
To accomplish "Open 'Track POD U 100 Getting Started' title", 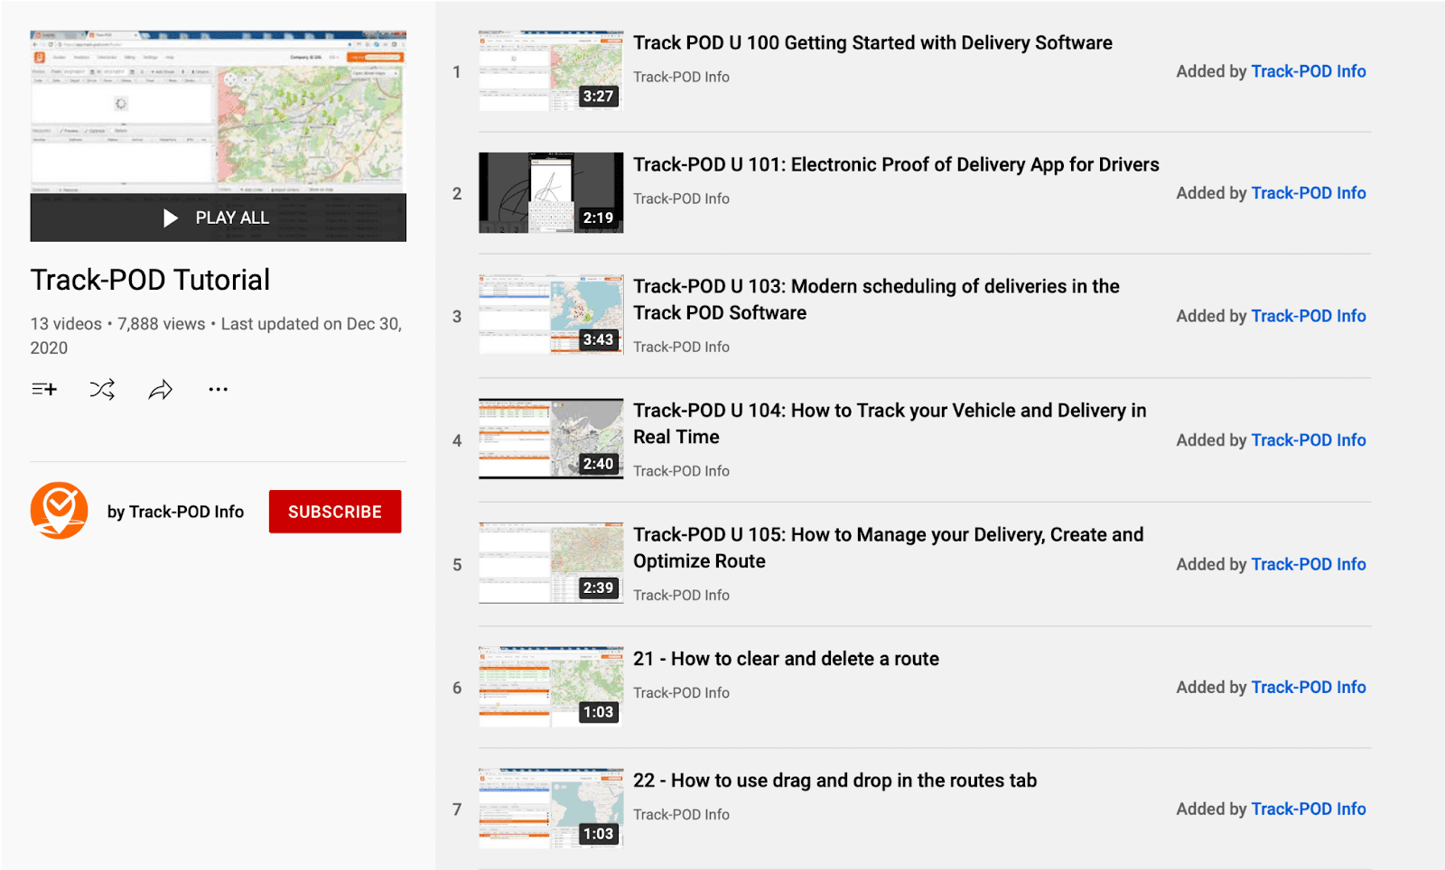I will [872, 42].
